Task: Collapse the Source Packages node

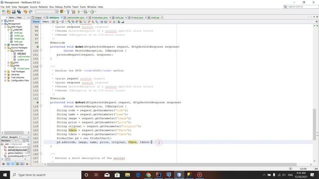Action: click(5, 48)
